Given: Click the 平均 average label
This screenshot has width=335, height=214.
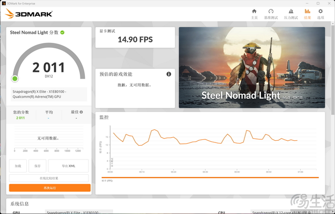Looking at the screenshot, I should tap(49, 112).
